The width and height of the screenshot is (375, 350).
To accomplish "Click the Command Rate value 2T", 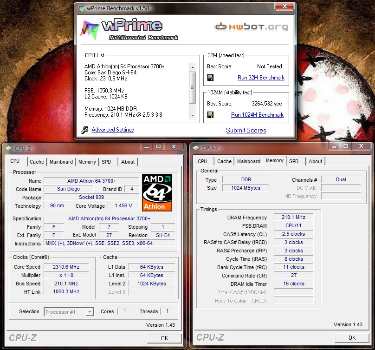I will tap(293, 276).
